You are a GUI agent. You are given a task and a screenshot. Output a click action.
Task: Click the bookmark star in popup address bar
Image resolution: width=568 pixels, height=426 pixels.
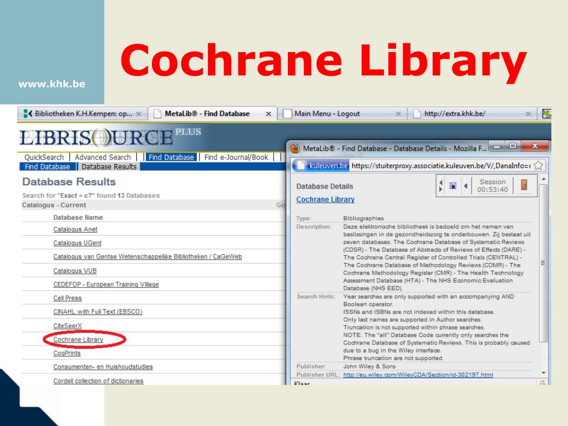point(538,165)
